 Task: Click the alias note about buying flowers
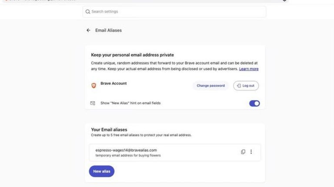tap(128, 155)
